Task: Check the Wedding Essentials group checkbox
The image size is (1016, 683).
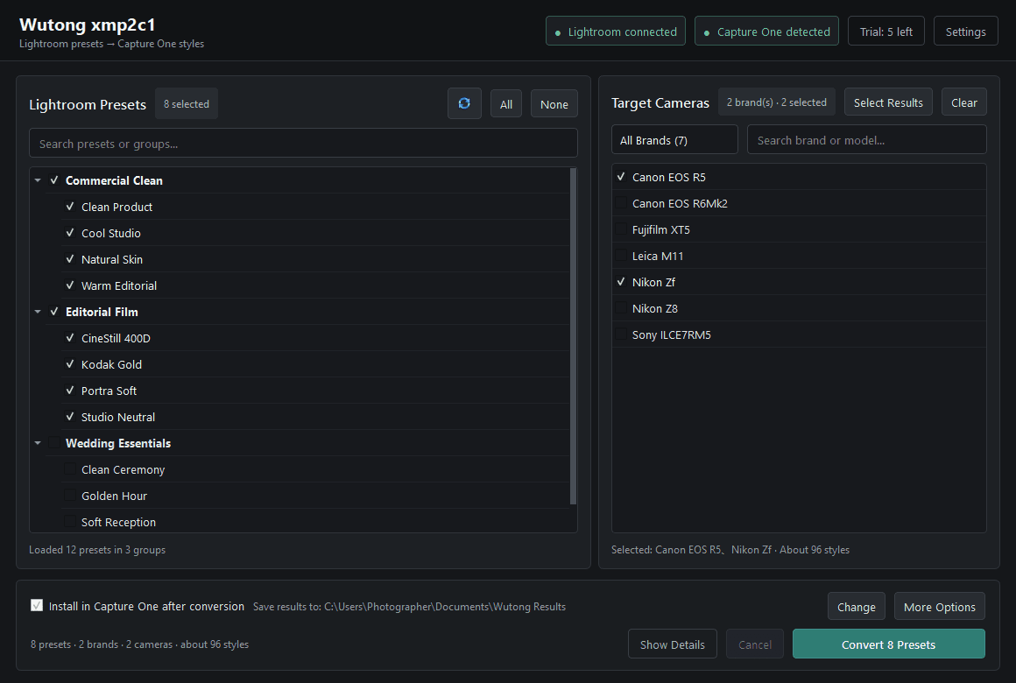Action: coord(54,443)
